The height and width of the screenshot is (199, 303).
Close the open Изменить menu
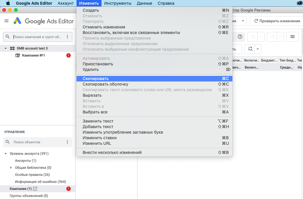click(x=89, y=3)
